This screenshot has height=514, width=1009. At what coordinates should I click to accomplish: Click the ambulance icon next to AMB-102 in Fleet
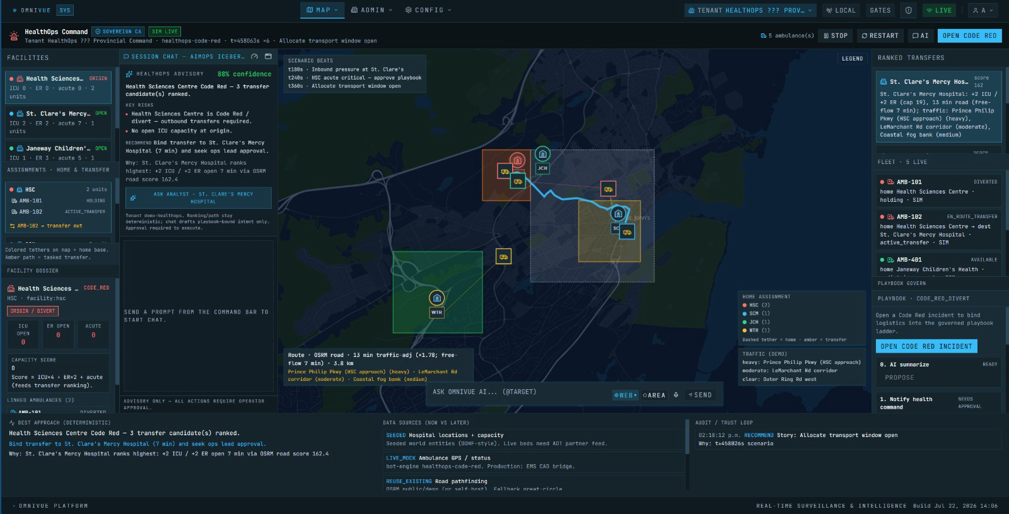point(890,216)
